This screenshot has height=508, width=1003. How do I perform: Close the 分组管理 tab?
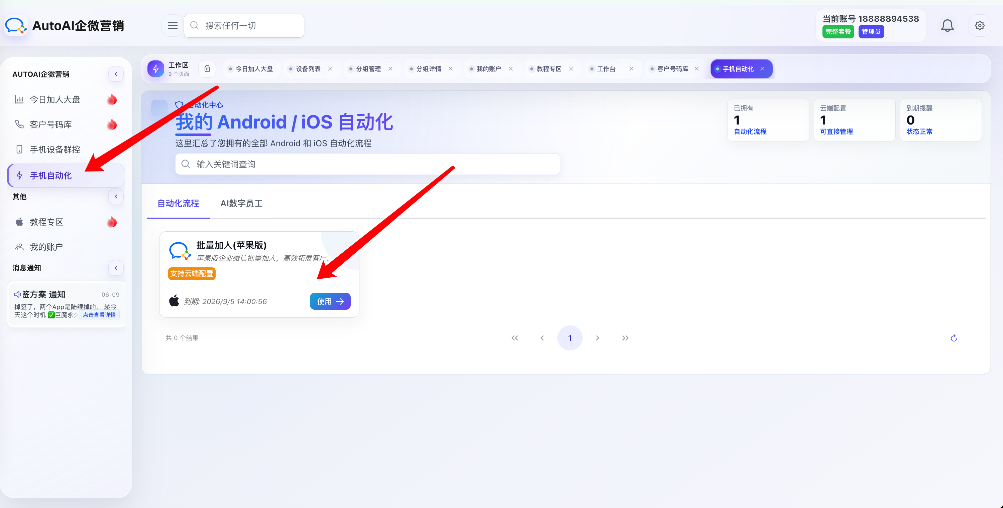coord(390,69)
